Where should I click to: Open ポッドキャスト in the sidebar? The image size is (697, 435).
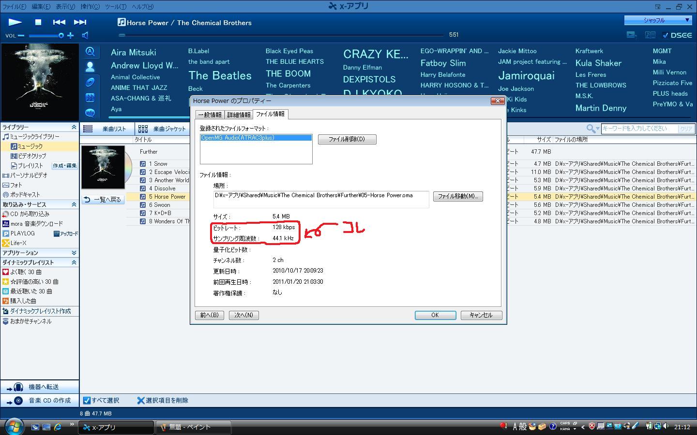(25, 195)
